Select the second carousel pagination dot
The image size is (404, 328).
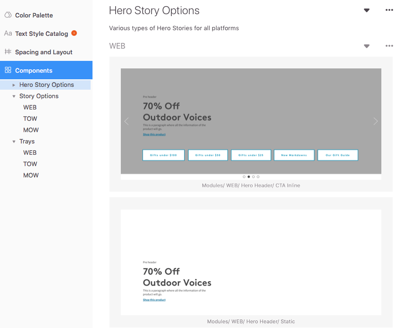coord(249,177)
